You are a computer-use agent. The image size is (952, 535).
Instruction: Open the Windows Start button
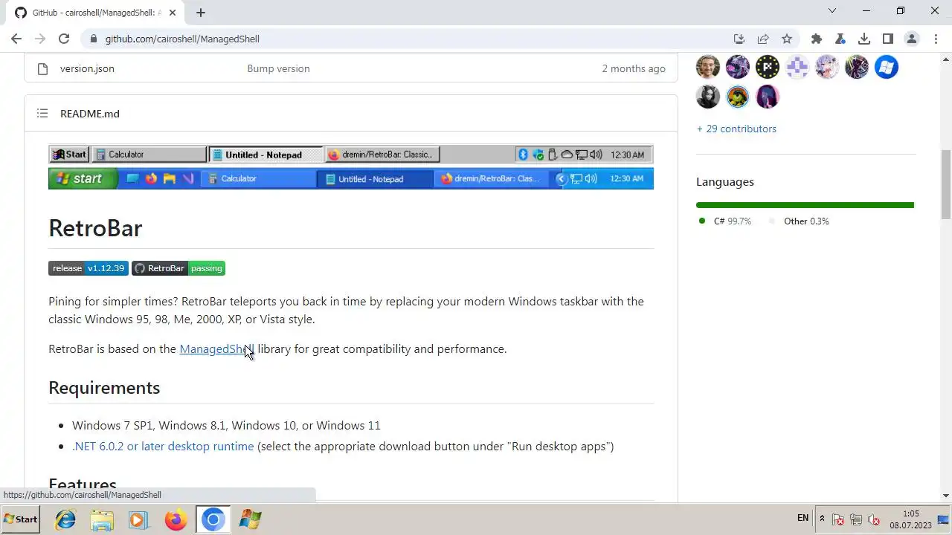pyautogui.click(x=20, y=519)
